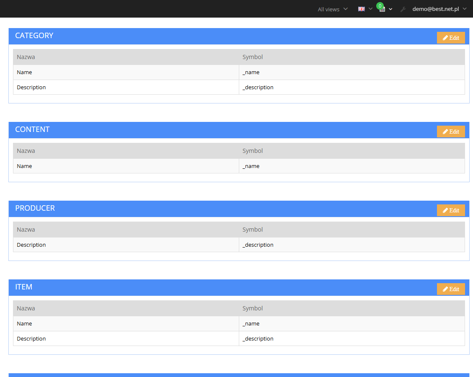Select Description row in ITEM table
This screenshot has width=473, height=377.
[x=239, y=338]
